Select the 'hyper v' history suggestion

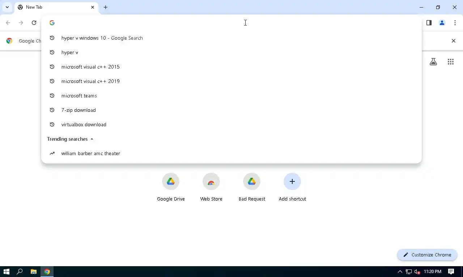(231, 52)
